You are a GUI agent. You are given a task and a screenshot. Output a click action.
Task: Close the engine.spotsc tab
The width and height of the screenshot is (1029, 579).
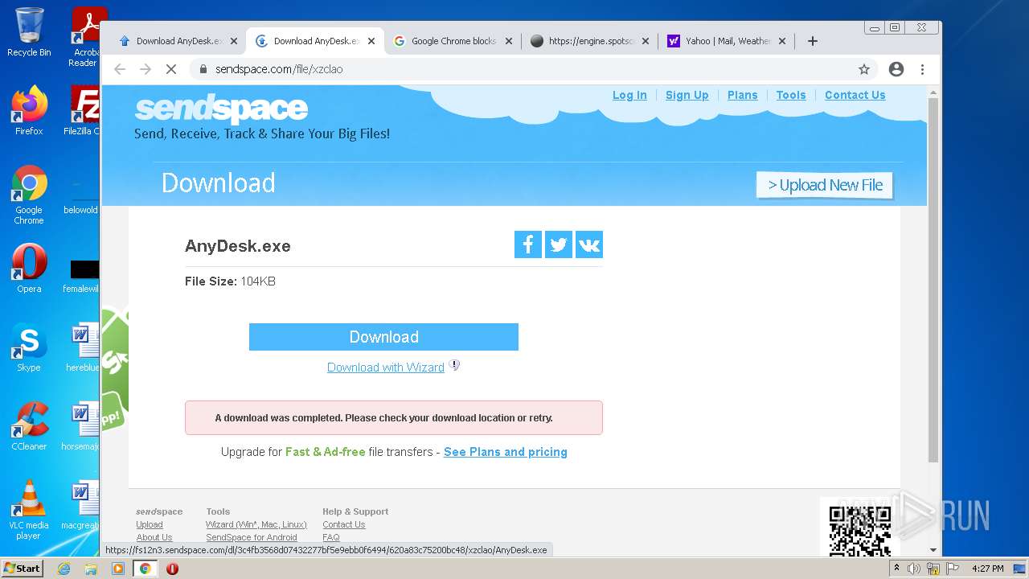(x=646, y=41)
